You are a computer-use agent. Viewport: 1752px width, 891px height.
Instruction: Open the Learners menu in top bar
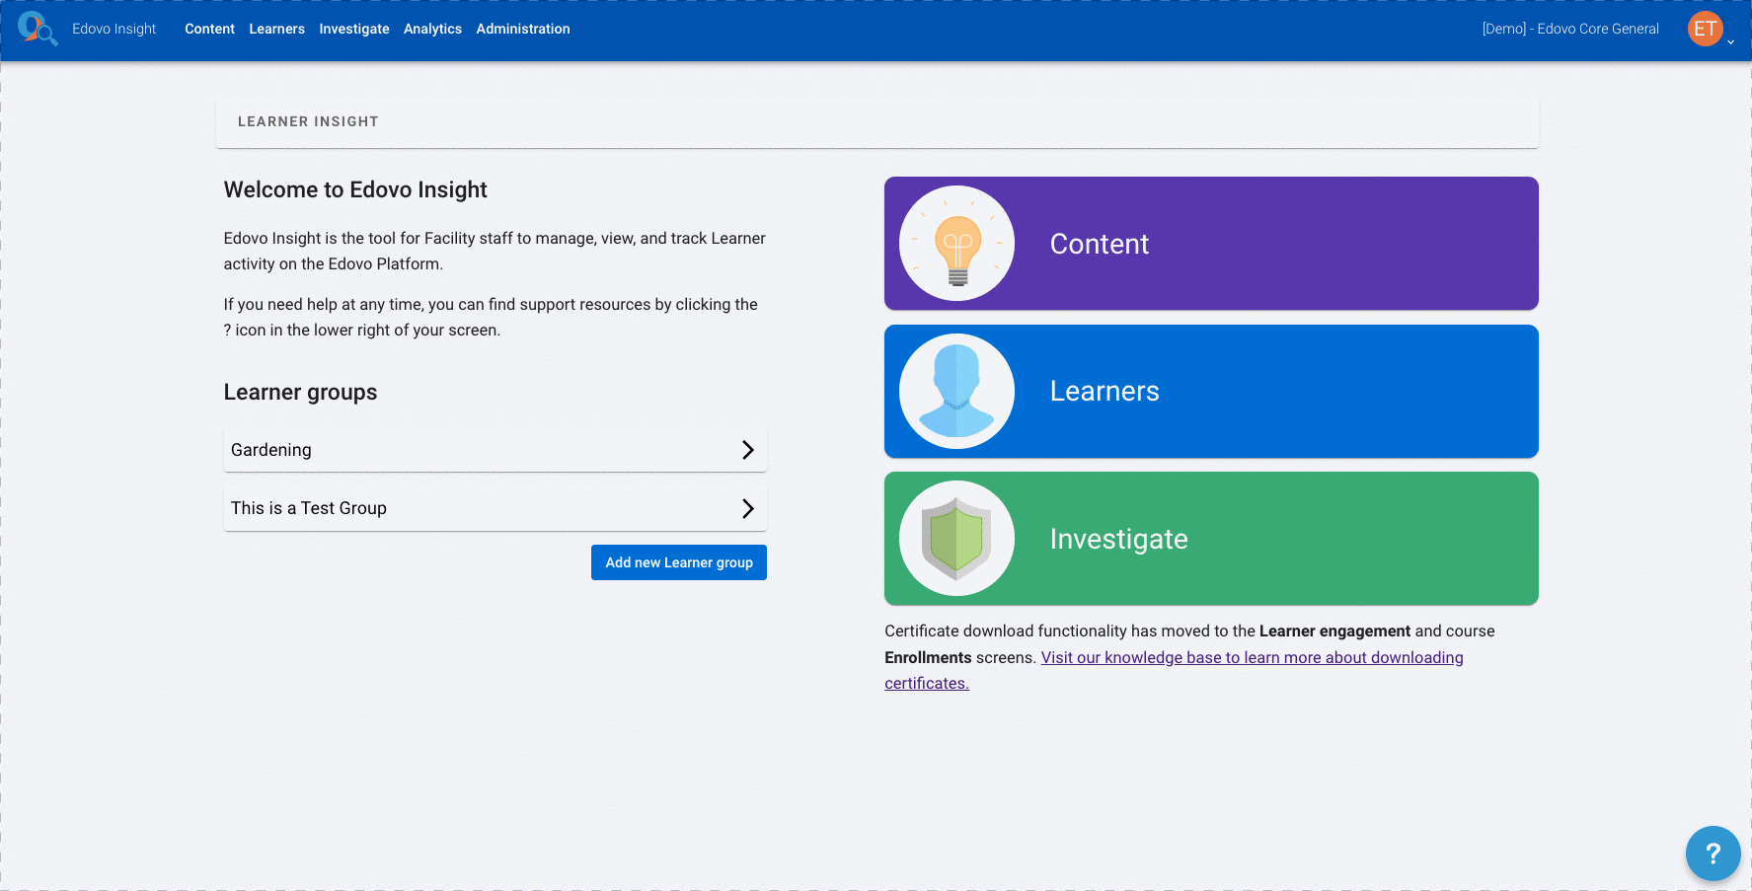tap(276, 29)
